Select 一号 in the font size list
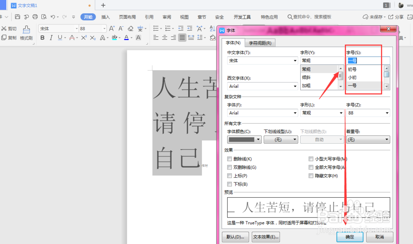 (x=352, y=85)
